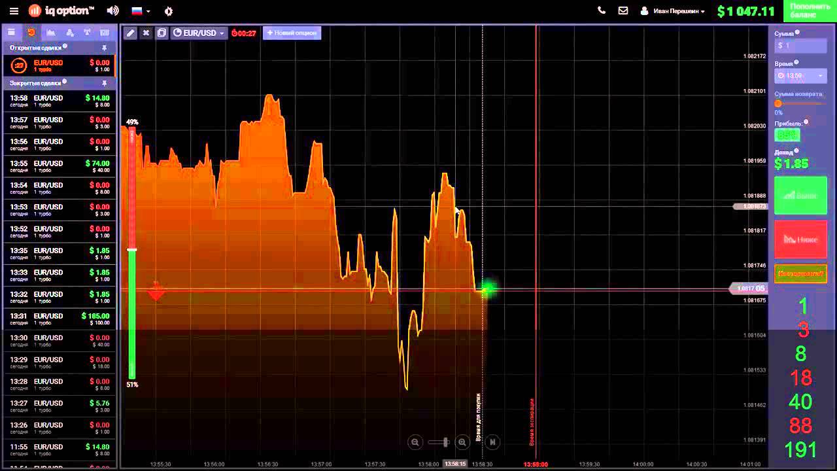837x471 pixels.
Task: Open closed deal at 13:31 with $185.00
Action: (60, 319)
